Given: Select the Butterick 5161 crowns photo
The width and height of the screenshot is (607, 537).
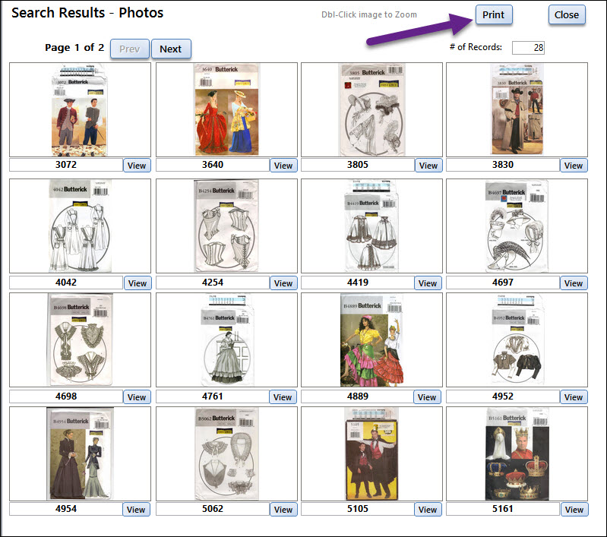Looking at the screenshot, I should [517, 453].
